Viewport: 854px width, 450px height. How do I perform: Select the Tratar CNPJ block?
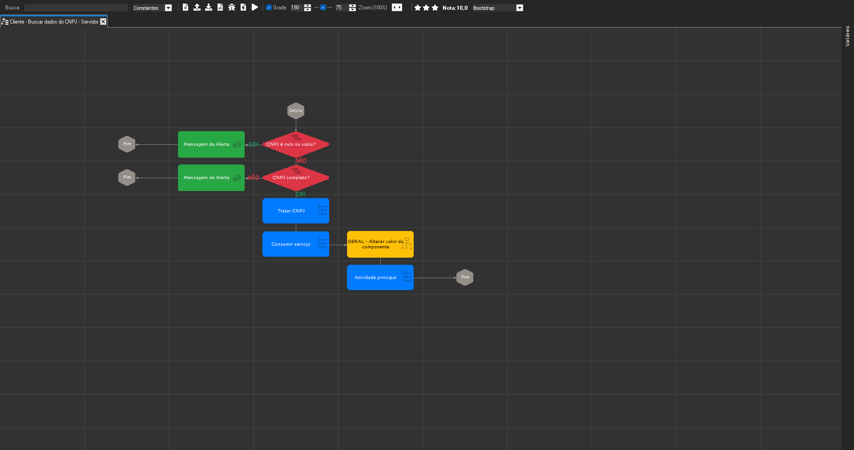[x=296, y=211]
